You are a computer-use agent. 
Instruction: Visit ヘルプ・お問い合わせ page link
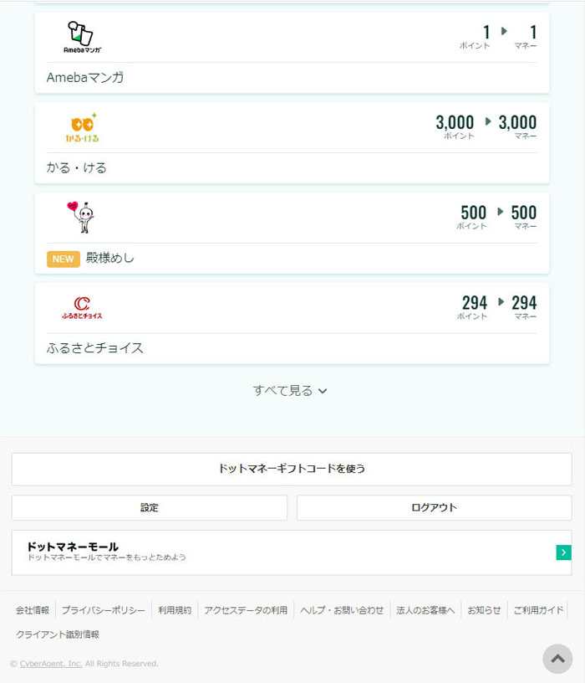click(342, 610)
